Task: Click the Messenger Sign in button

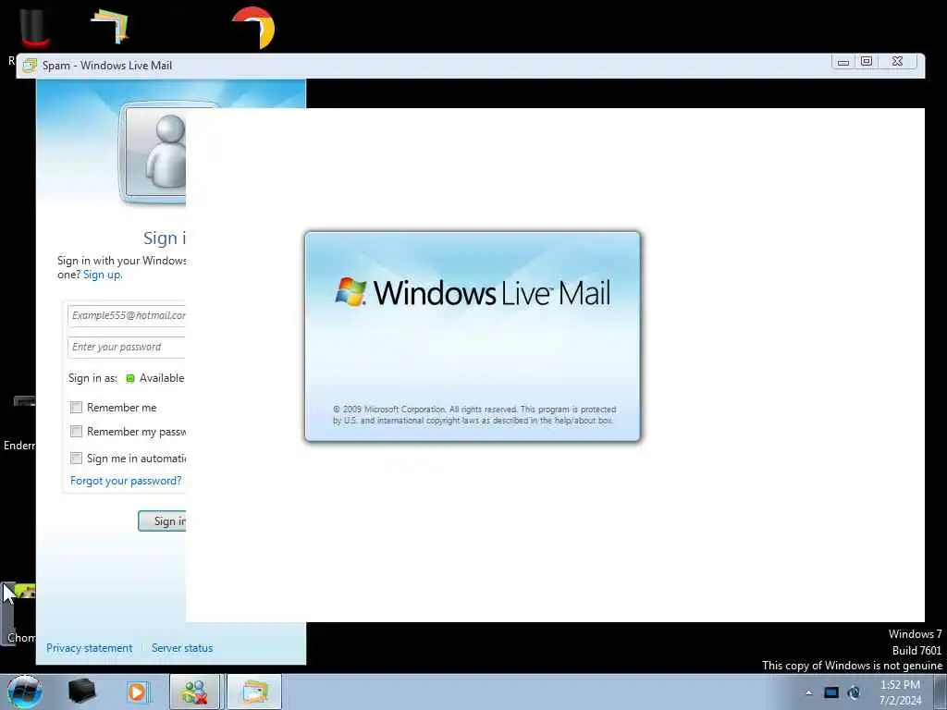Action: pyautogui.click(x=162, y=521)
